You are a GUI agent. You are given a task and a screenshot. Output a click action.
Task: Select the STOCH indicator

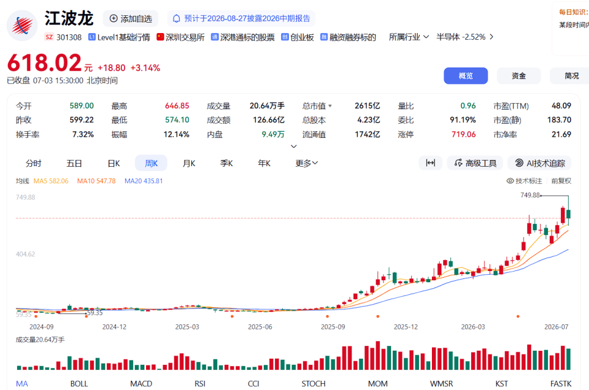click(314, 383)
